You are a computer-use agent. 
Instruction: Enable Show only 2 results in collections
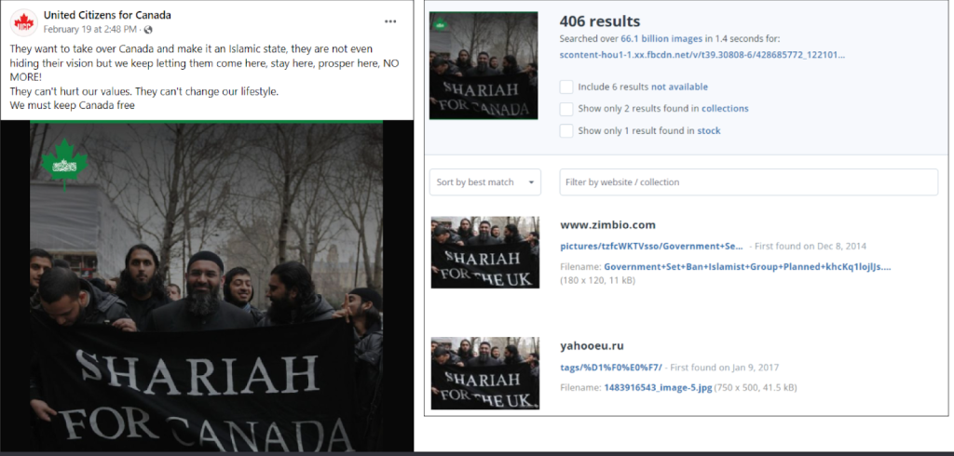(x=566, y=109)
